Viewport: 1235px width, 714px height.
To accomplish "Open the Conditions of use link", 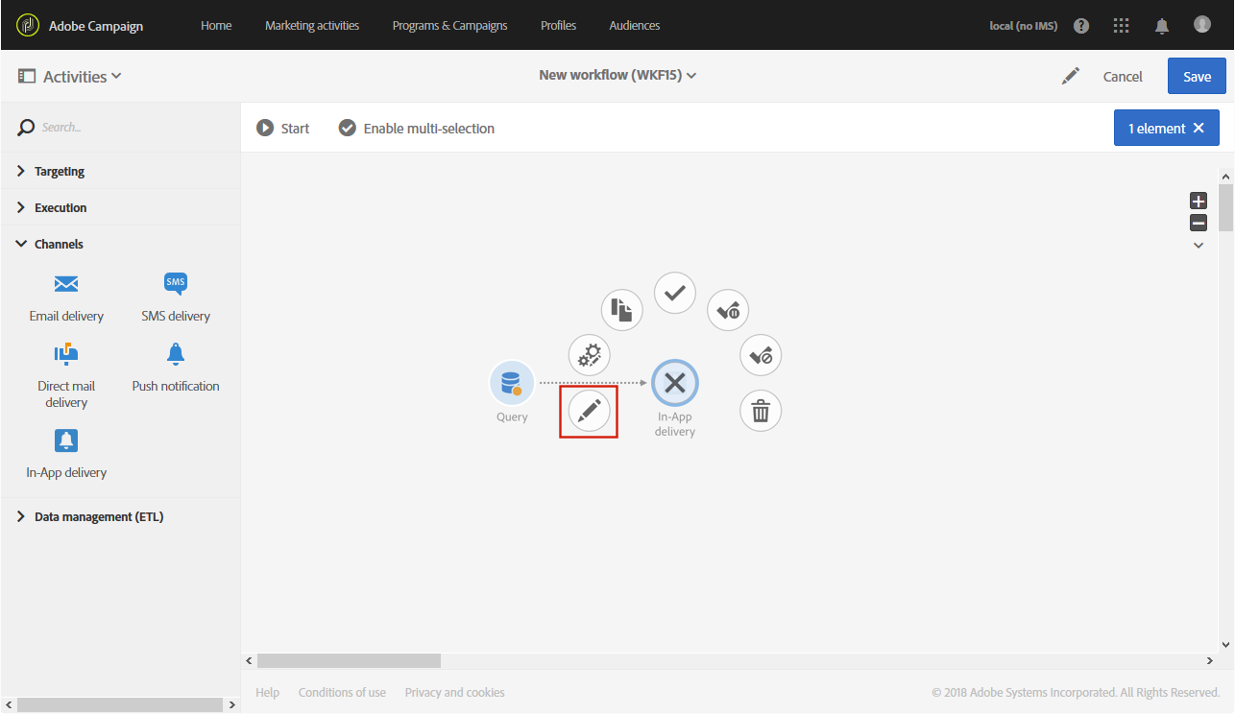I will pyautogui.click(x=342, y=692).
